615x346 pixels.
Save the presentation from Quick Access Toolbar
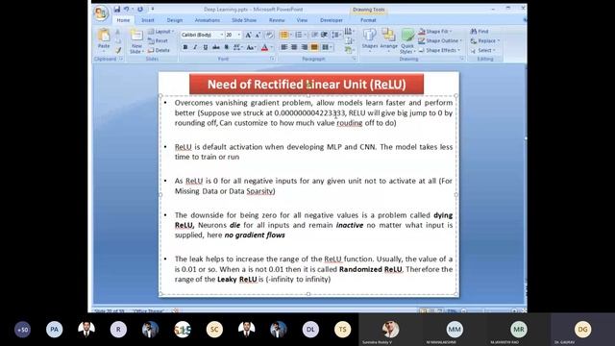(x=117, y=9)
